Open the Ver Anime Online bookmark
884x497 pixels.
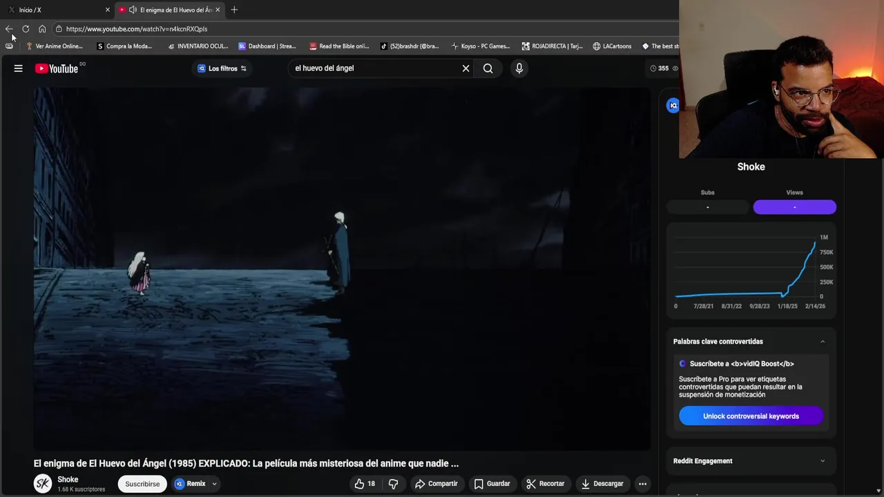click(x=54, y=46)
